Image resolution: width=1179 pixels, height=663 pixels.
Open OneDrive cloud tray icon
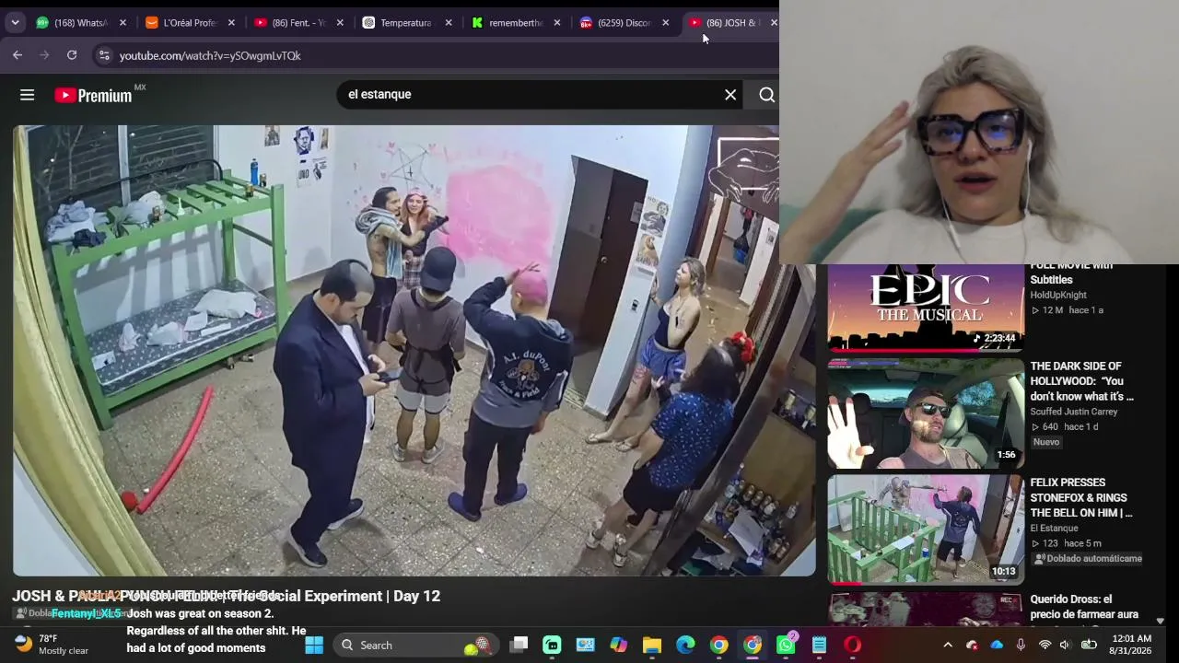click(997, 645)
